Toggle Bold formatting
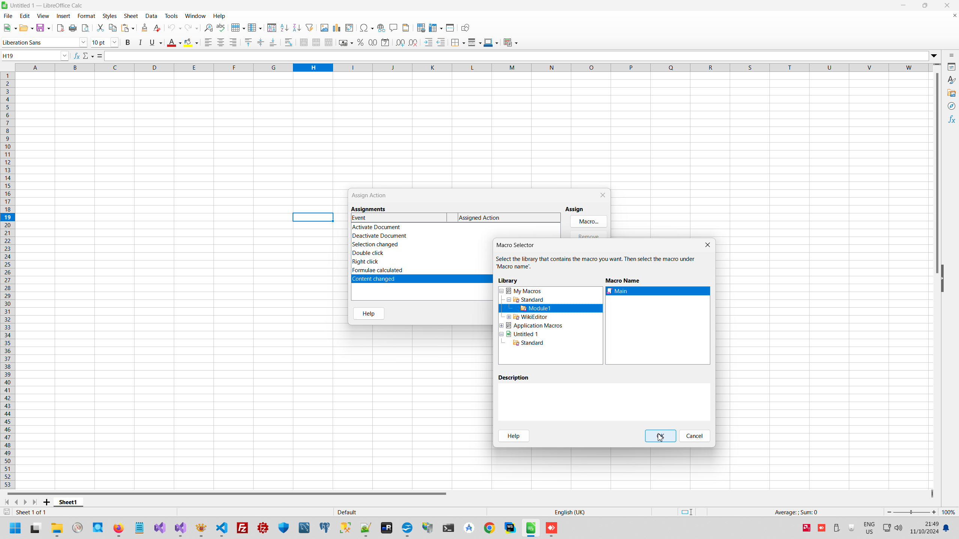 [127, 42]
